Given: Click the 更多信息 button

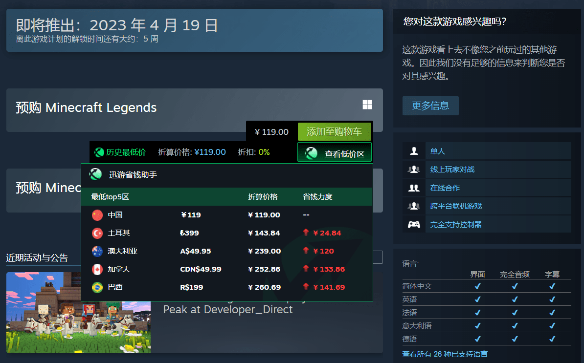Looking at the screenshot, I should point(430,106).
